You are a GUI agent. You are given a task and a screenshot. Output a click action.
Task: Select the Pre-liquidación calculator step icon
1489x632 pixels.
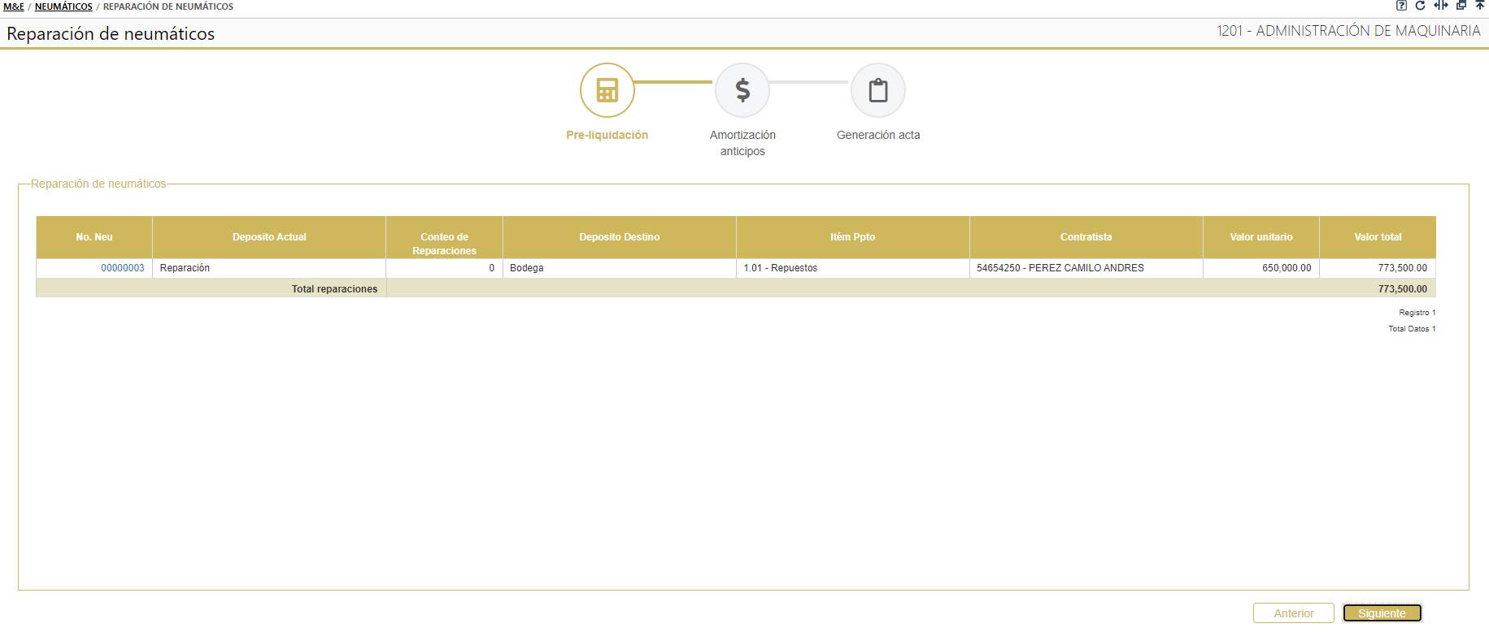[607, 90]
